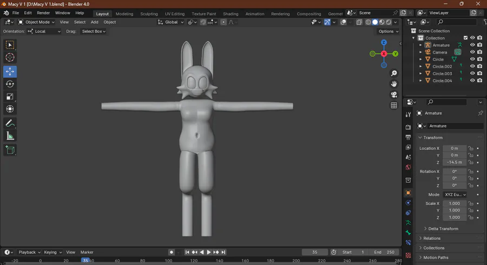The image size is (487, 265).
Task: Open the Output properties tab icon
Action: click(x=408, y=137)
